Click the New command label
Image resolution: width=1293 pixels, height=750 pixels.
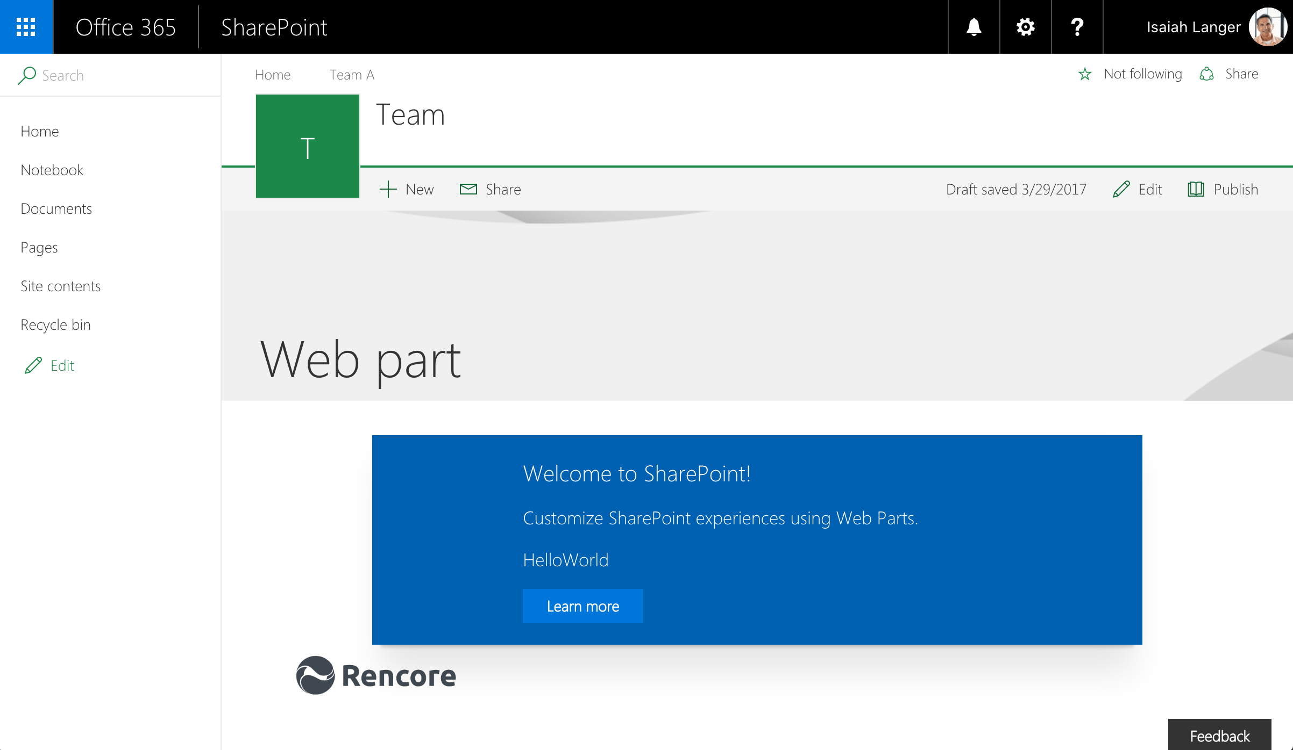[x=420, y=189]
